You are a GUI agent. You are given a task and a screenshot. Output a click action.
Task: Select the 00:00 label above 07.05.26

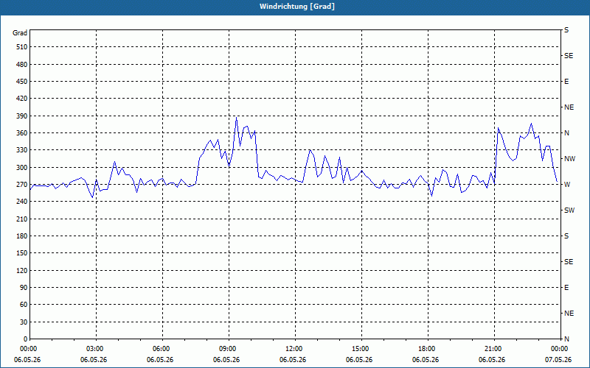coord(560,349)
